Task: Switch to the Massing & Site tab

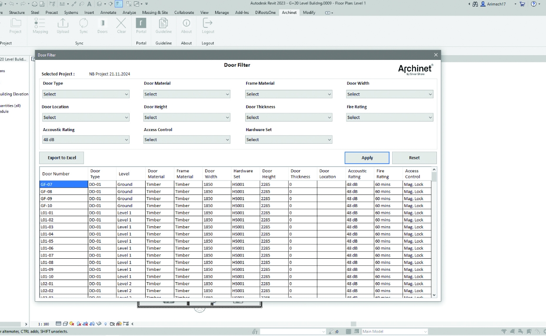Action: 155,13
